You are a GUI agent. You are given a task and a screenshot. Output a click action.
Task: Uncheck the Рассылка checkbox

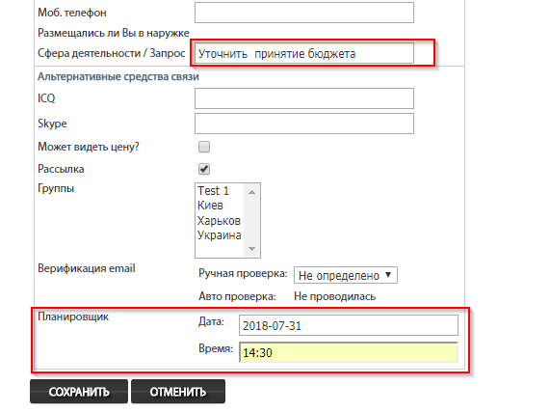click(204, 169)
